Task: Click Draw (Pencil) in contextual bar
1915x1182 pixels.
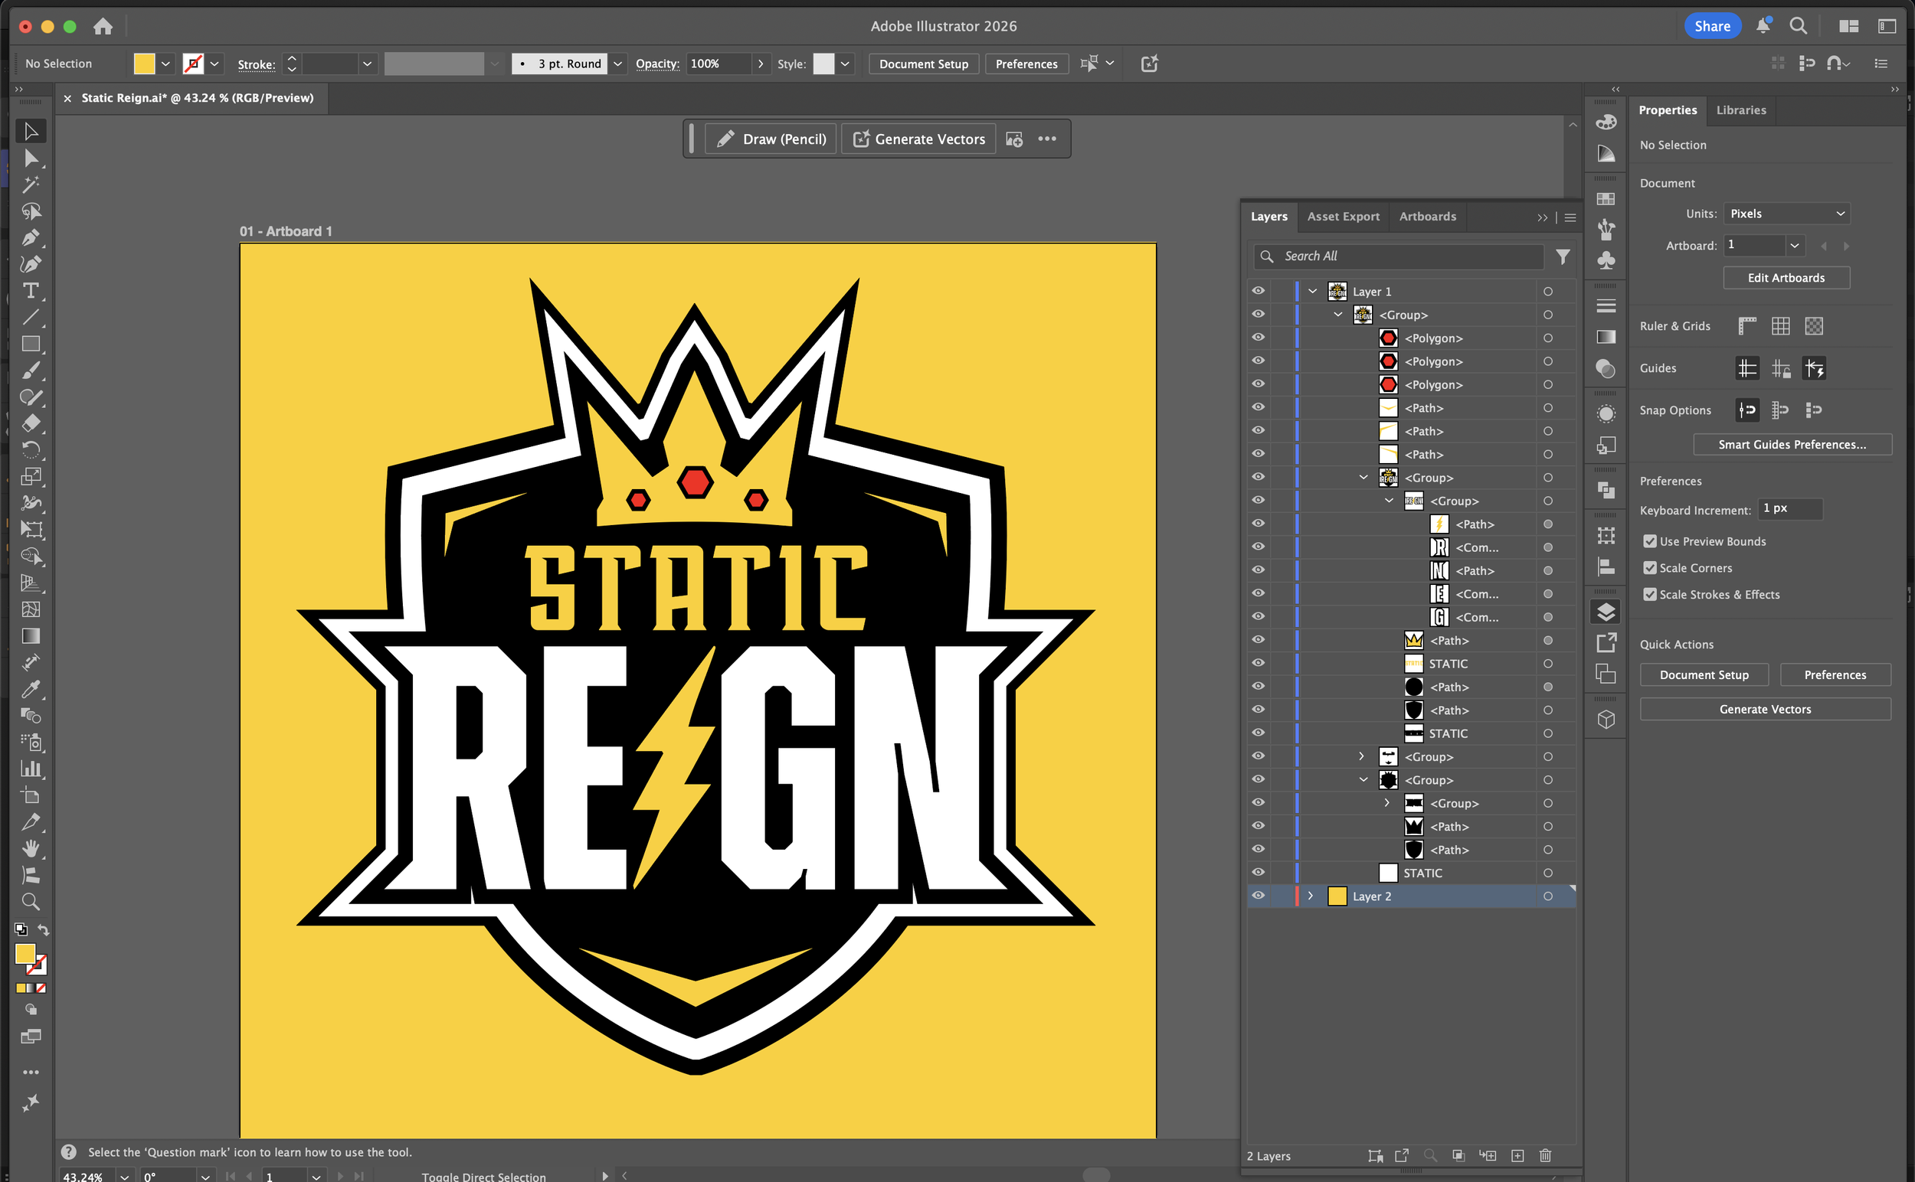Action: pos(771,139)
